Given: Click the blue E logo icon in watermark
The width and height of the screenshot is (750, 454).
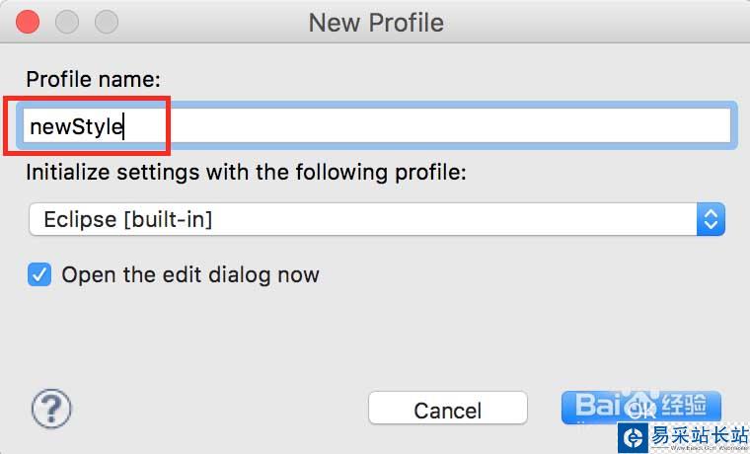Looking at the screenshot, I should point(632,437).
